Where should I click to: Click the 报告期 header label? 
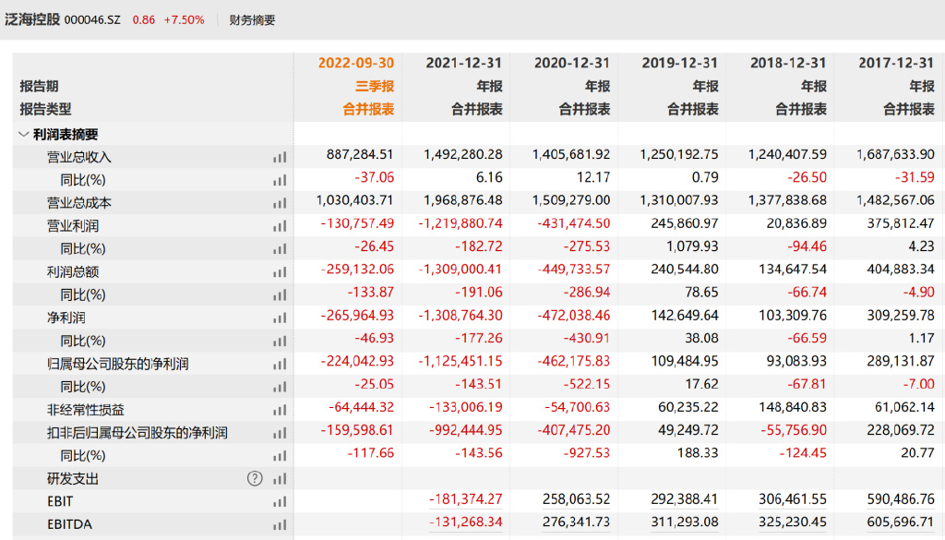(39, 86)
